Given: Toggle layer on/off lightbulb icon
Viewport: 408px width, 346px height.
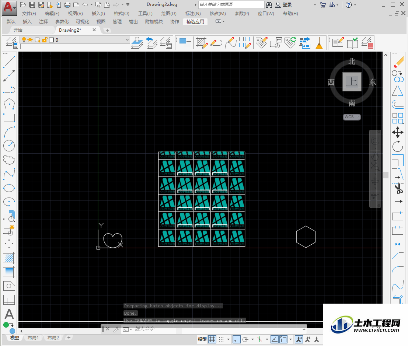Looking at the screenshot, I should click(24, 40).
